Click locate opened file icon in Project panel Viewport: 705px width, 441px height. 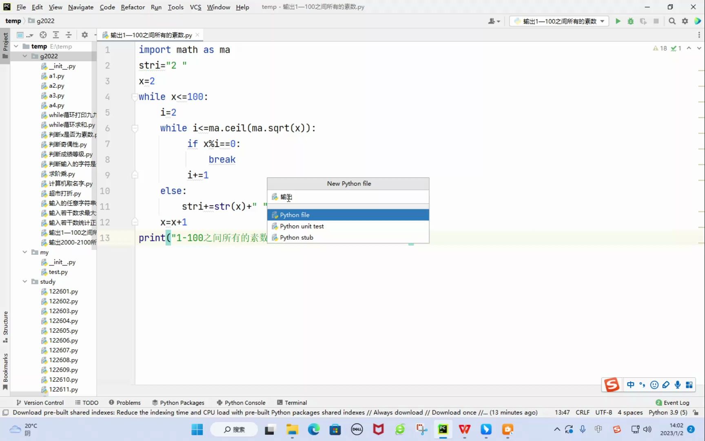click(43, 35)
